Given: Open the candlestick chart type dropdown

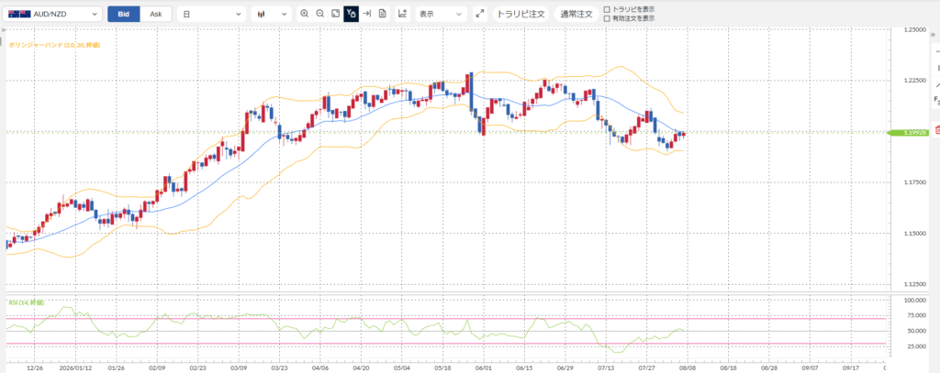Looking at the screenshot, I should tap(272, 14).
